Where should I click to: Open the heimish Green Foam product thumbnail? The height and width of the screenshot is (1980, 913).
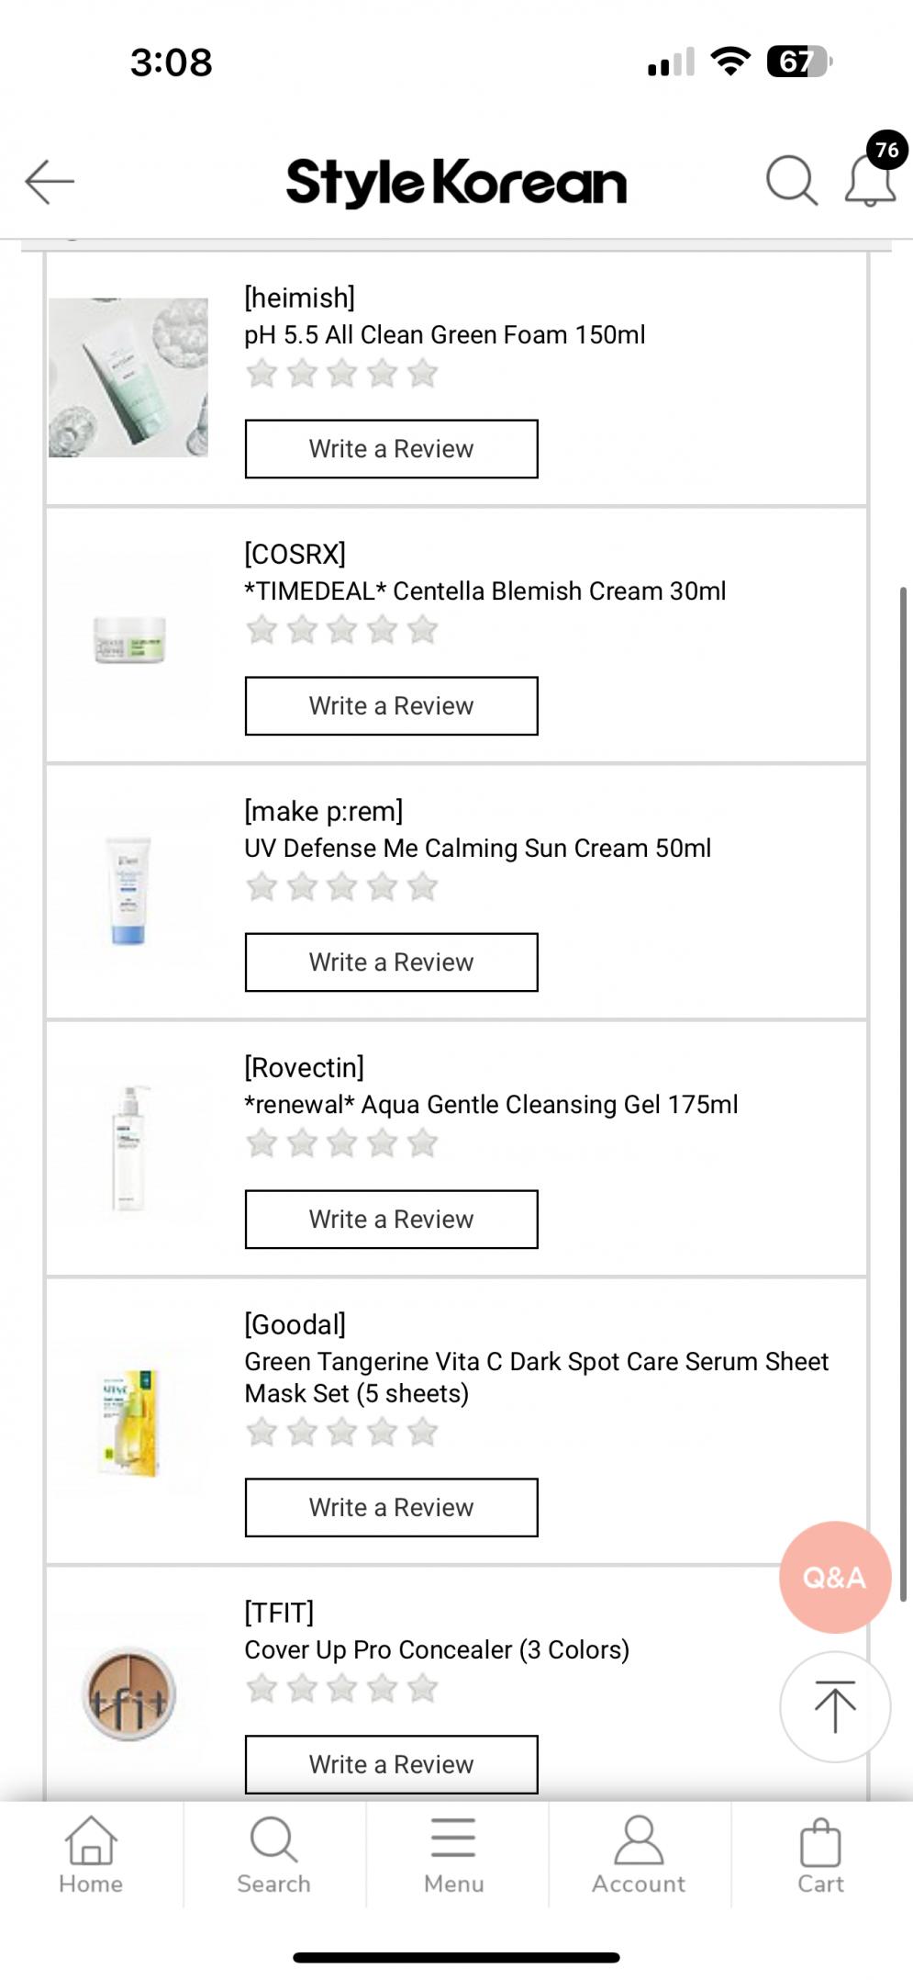pyautogui.click(x=128, y=377)
